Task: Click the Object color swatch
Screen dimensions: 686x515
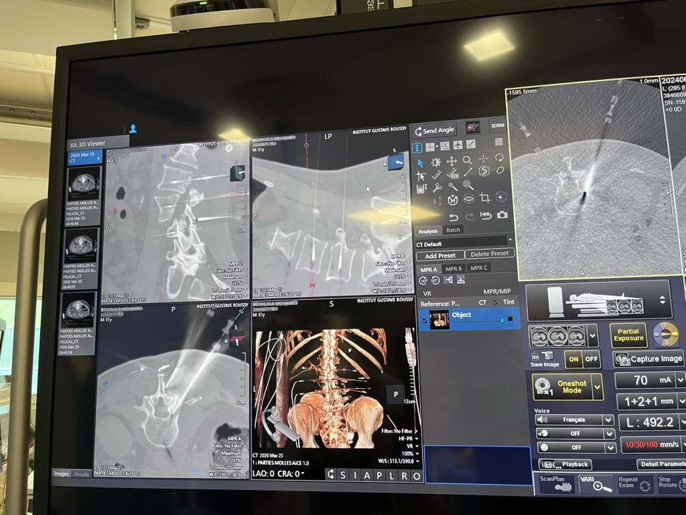Action: (x=511, y=320)
